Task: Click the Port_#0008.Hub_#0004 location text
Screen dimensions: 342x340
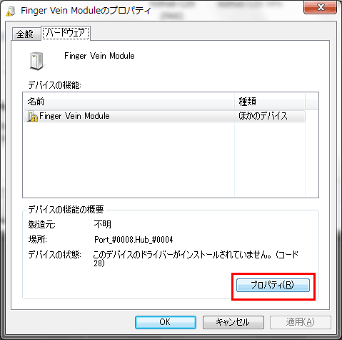Action: (134, 240)
